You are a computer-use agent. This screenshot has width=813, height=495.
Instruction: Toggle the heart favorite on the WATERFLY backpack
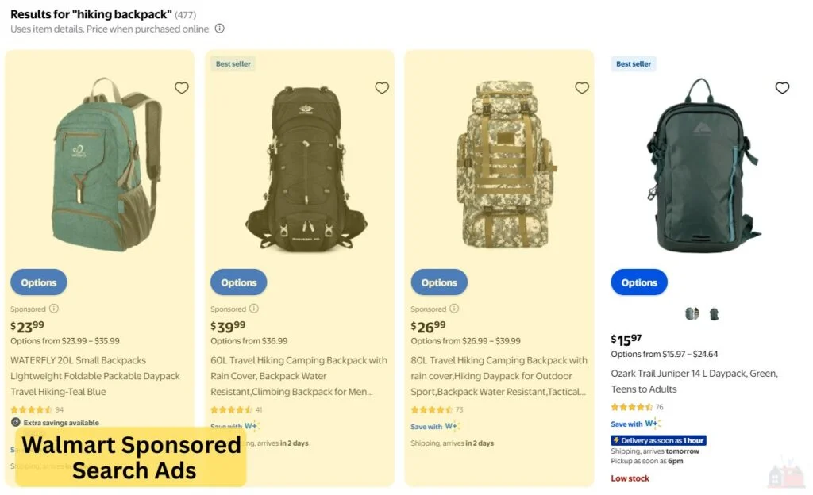182,87
